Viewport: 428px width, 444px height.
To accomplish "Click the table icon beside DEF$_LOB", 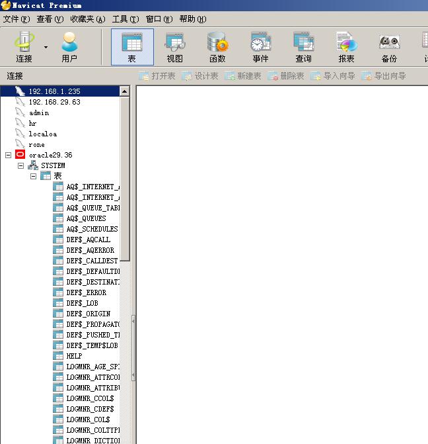I will click(x=58, y=302).
